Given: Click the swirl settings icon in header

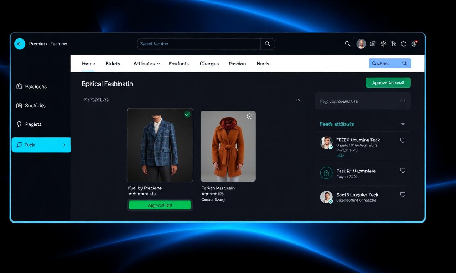Looking at the screenshot, I should point(383,44).
